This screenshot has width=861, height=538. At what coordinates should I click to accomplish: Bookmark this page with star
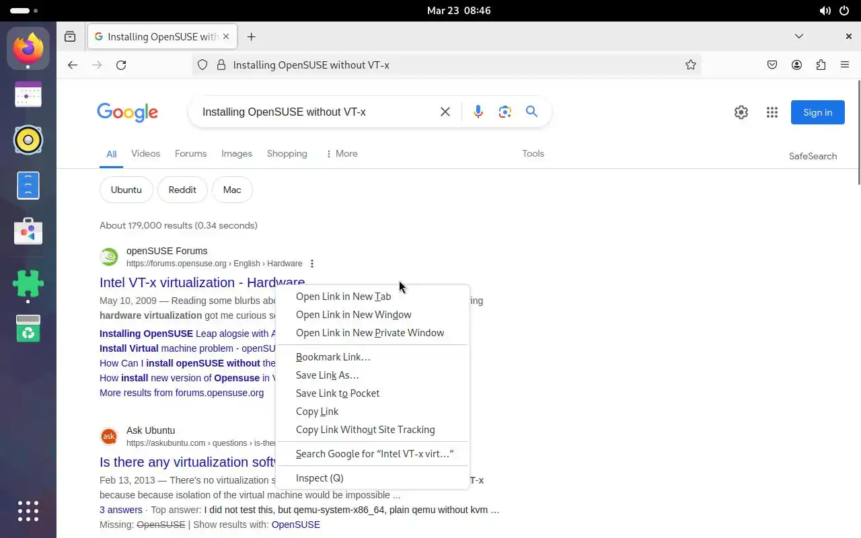tap(691, 65)
